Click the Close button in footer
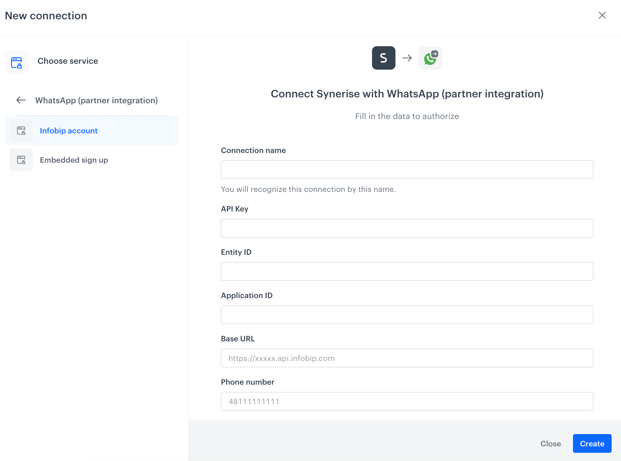The height and width of the screenshot is (461, 621). 550,444
